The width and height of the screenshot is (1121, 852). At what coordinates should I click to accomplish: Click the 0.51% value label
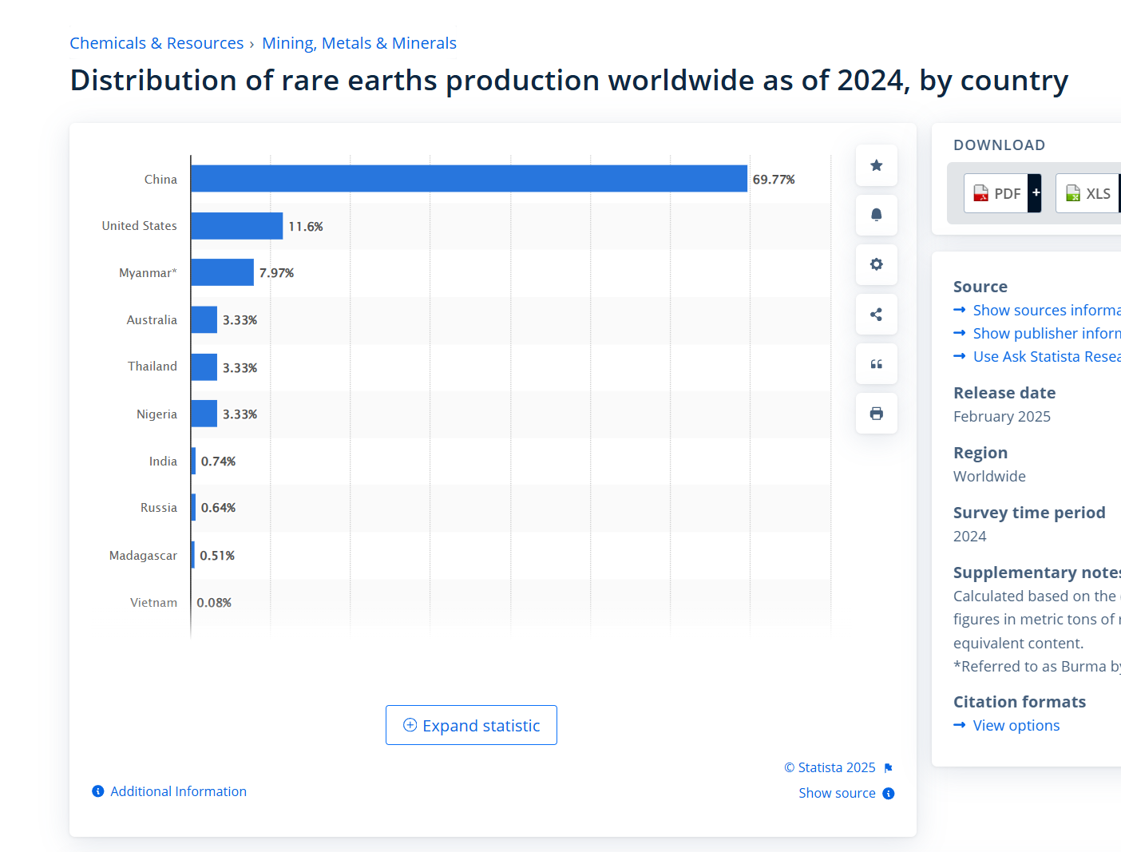click(x=217, y=556)
